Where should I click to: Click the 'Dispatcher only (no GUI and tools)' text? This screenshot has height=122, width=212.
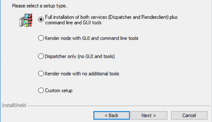click(80, 56)
